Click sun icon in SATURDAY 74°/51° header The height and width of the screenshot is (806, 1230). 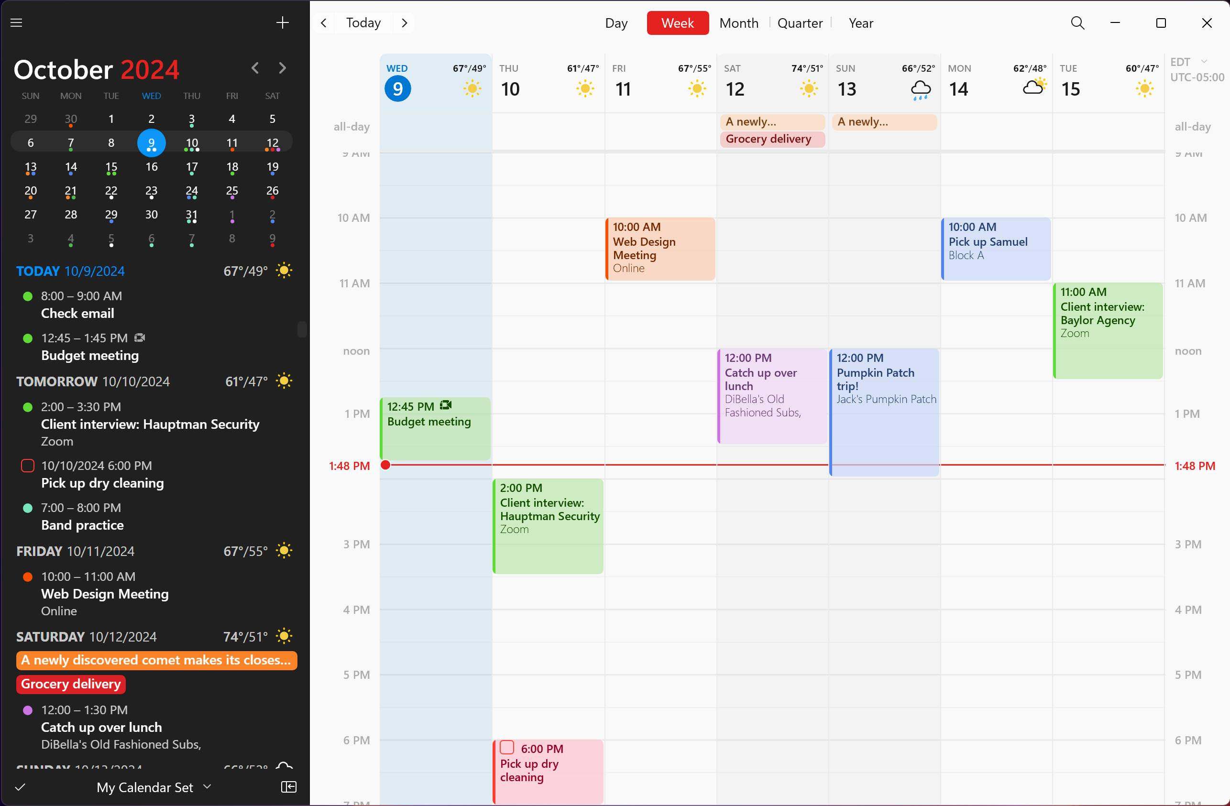(284, 635)
